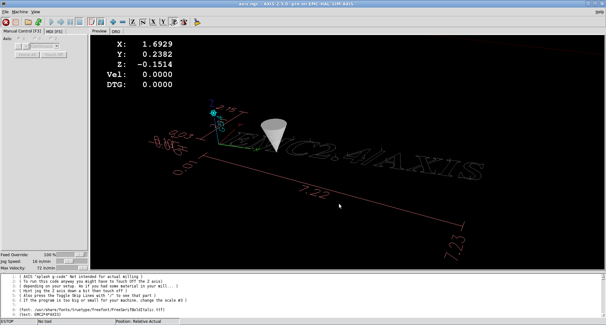Switch to Manual Control [F3] tab
The width and height of the screenshot is (606, 325).
click(x=22, y=31)
